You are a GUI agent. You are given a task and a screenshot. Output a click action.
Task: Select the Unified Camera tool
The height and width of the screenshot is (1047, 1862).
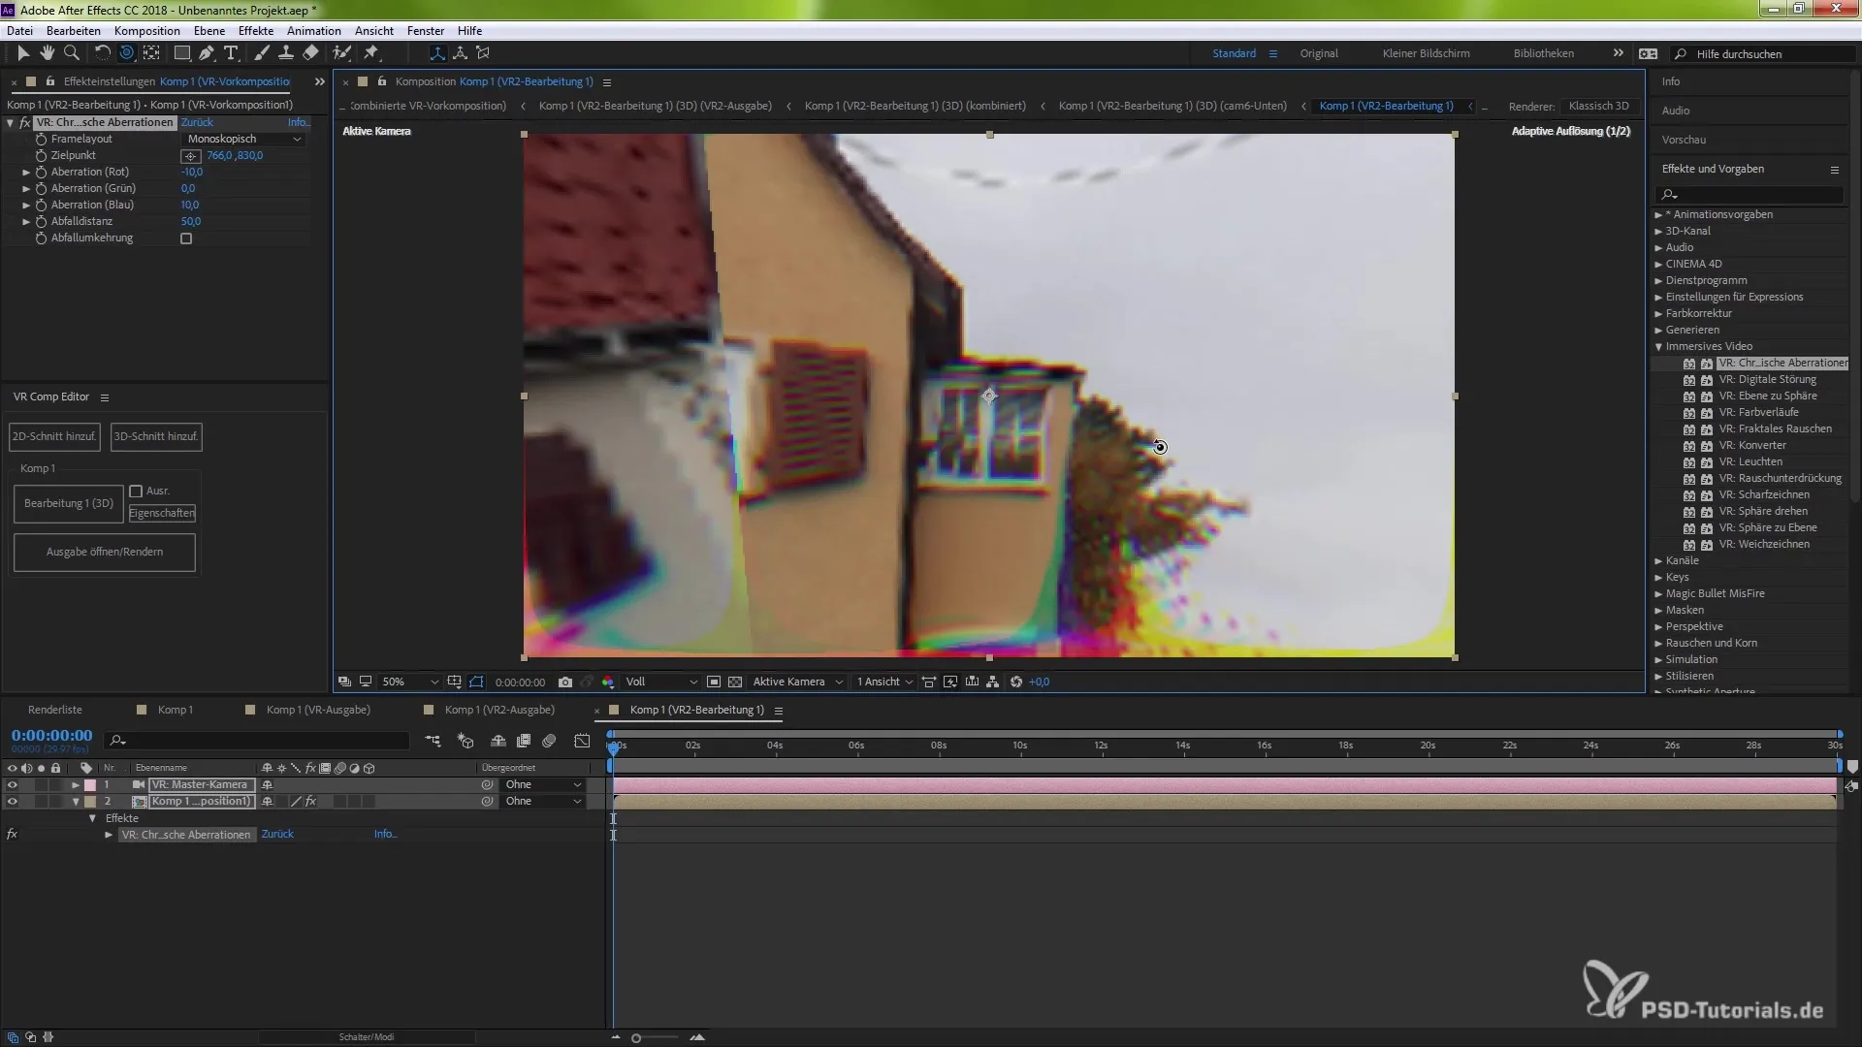(126, 53)
